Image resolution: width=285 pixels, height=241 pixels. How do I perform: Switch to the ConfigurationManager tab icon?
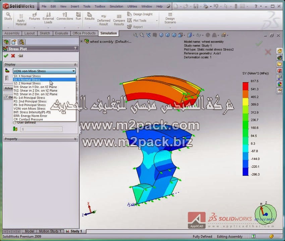[22, 42]
